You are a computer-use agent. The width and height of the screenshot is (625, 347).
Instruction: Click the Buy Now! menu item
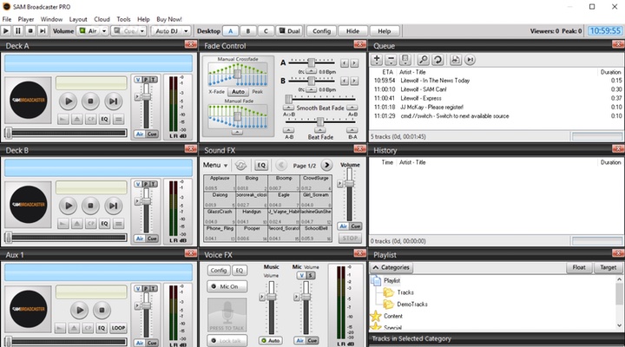pos(169,19)
